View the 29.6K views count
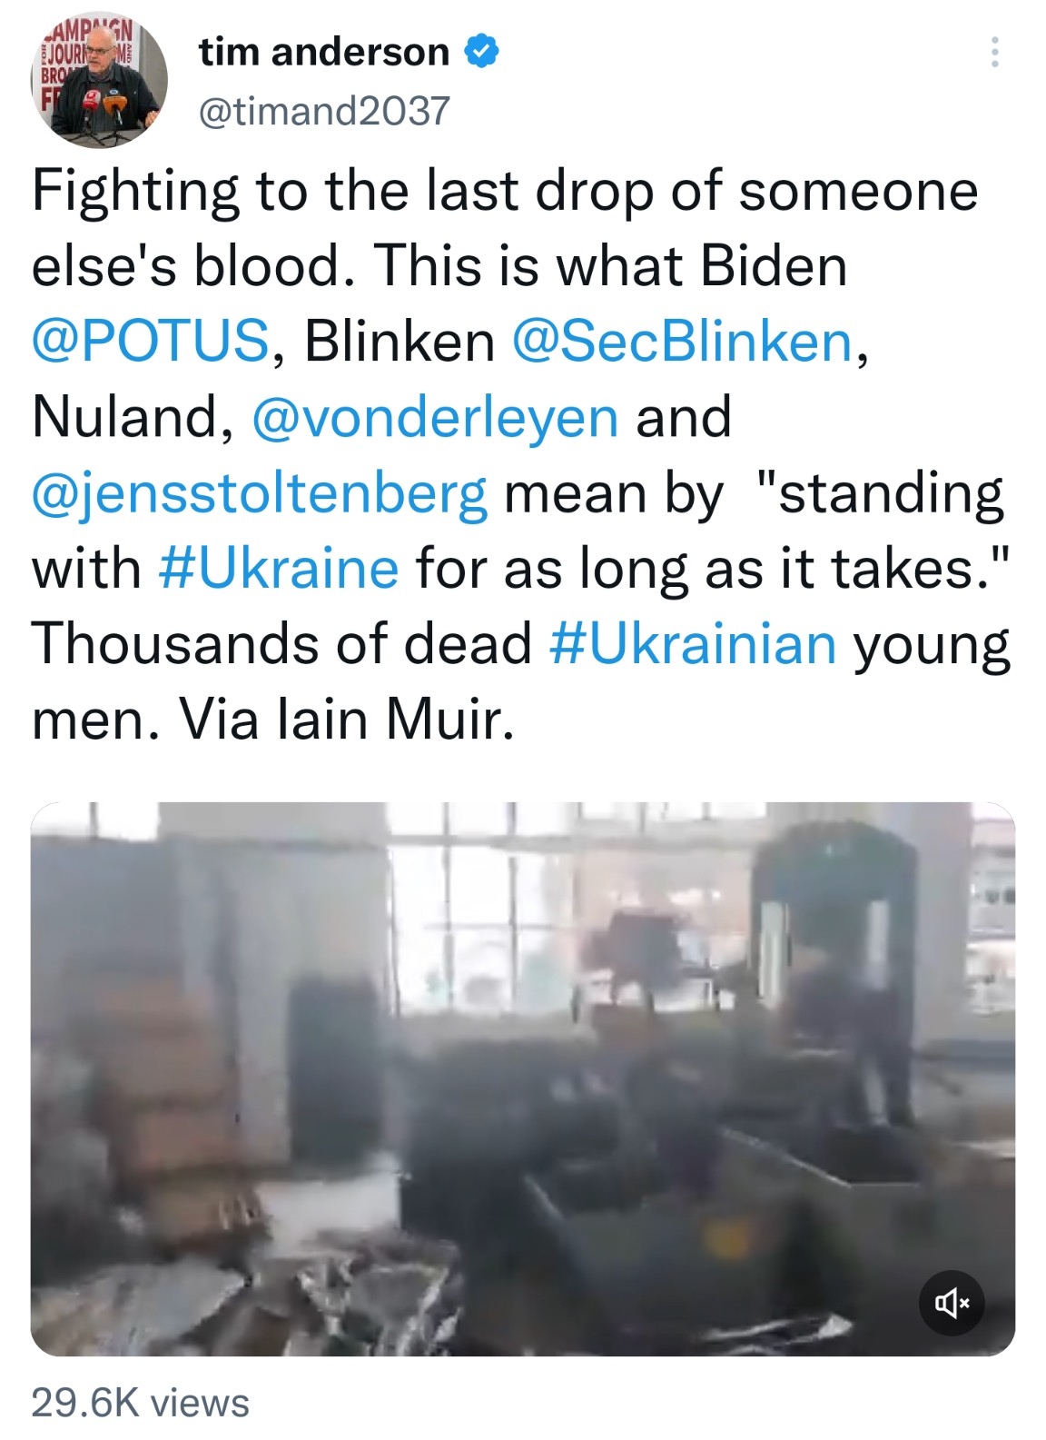This screenshot has width=1046, height=1440. (x=141, y=1402)
